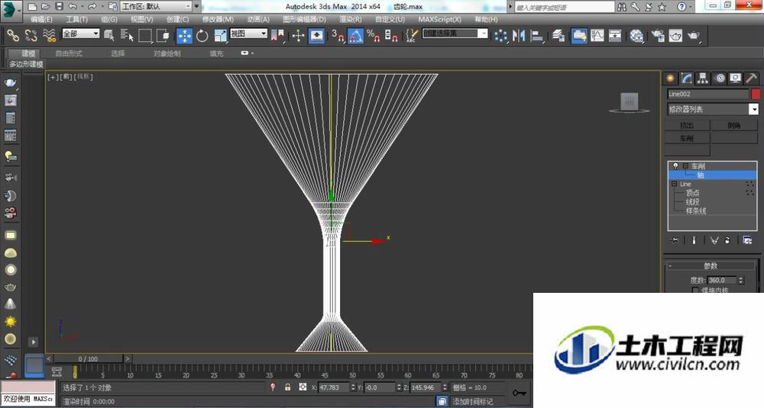764x408 pixels.
Task: Open the 修改器(M) menu
Action: 218,20
